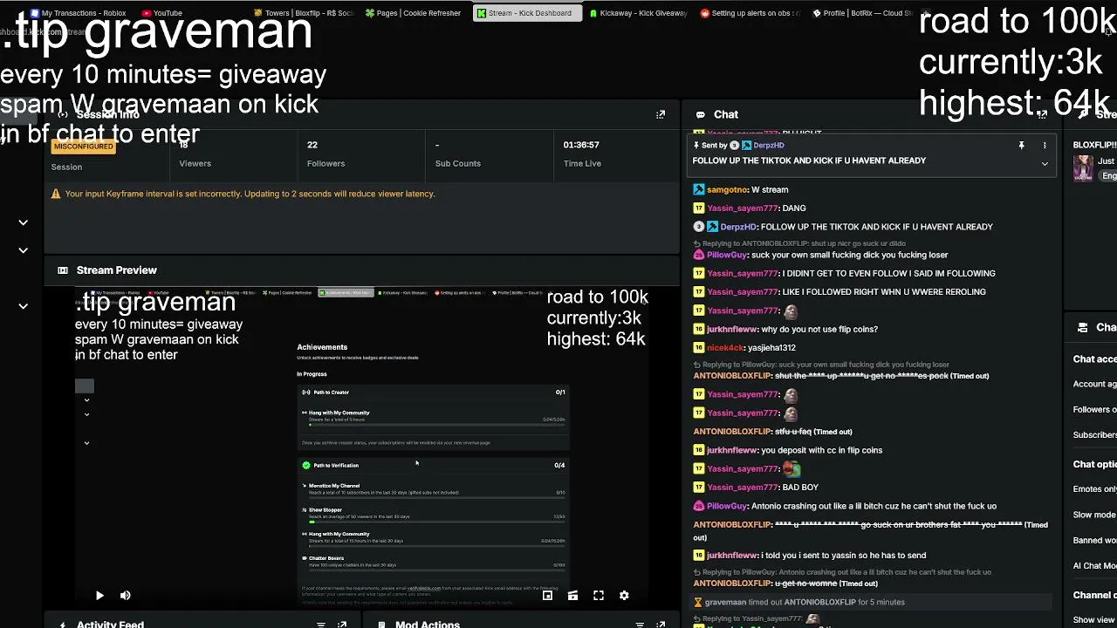Image resolution: width=1117 pixels, height=628 pixels.
Task: Click the pin icon on pinned message
Action: [1021, 146]
